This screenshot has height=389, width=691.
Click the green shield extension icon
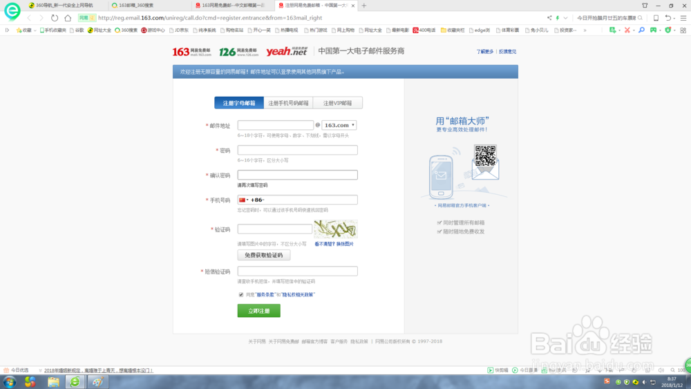pyautogui.click(x=668, y=30)
